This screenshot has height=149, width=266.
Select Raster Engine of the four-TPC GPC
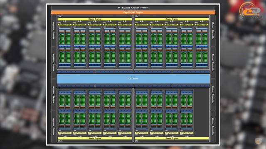point(172,138)
